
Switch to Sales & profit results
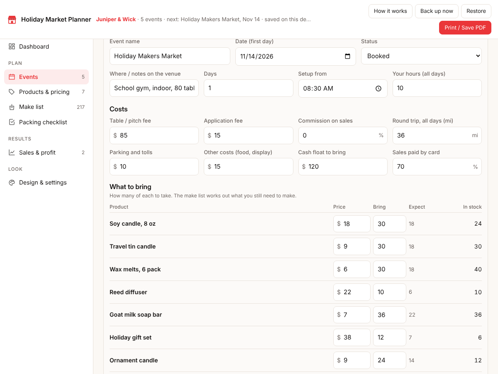click(x=46, y=153)
